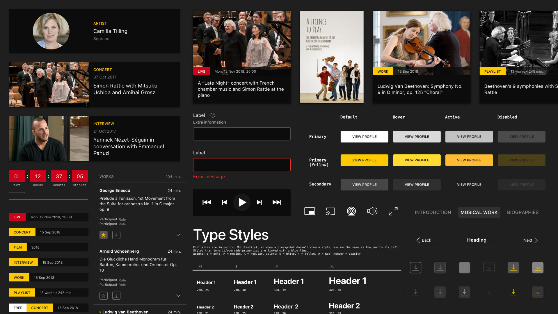Go to the Next page link

(530, 240)
